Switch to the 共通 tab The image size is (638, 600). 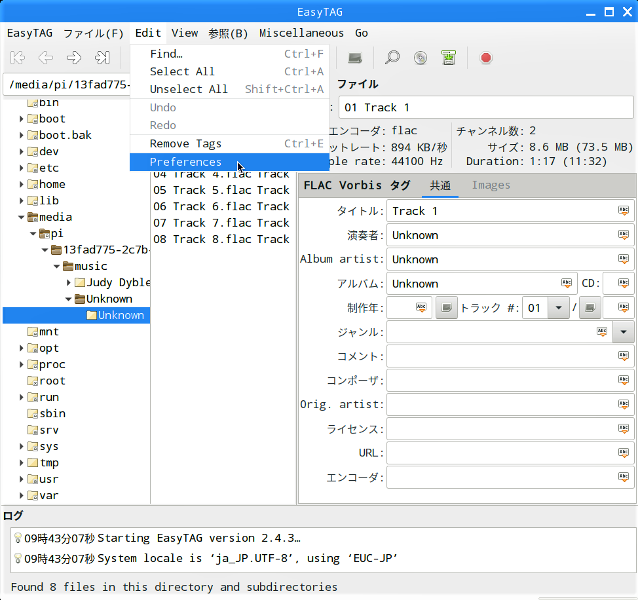pyautogui.click(x=440, y=185)
